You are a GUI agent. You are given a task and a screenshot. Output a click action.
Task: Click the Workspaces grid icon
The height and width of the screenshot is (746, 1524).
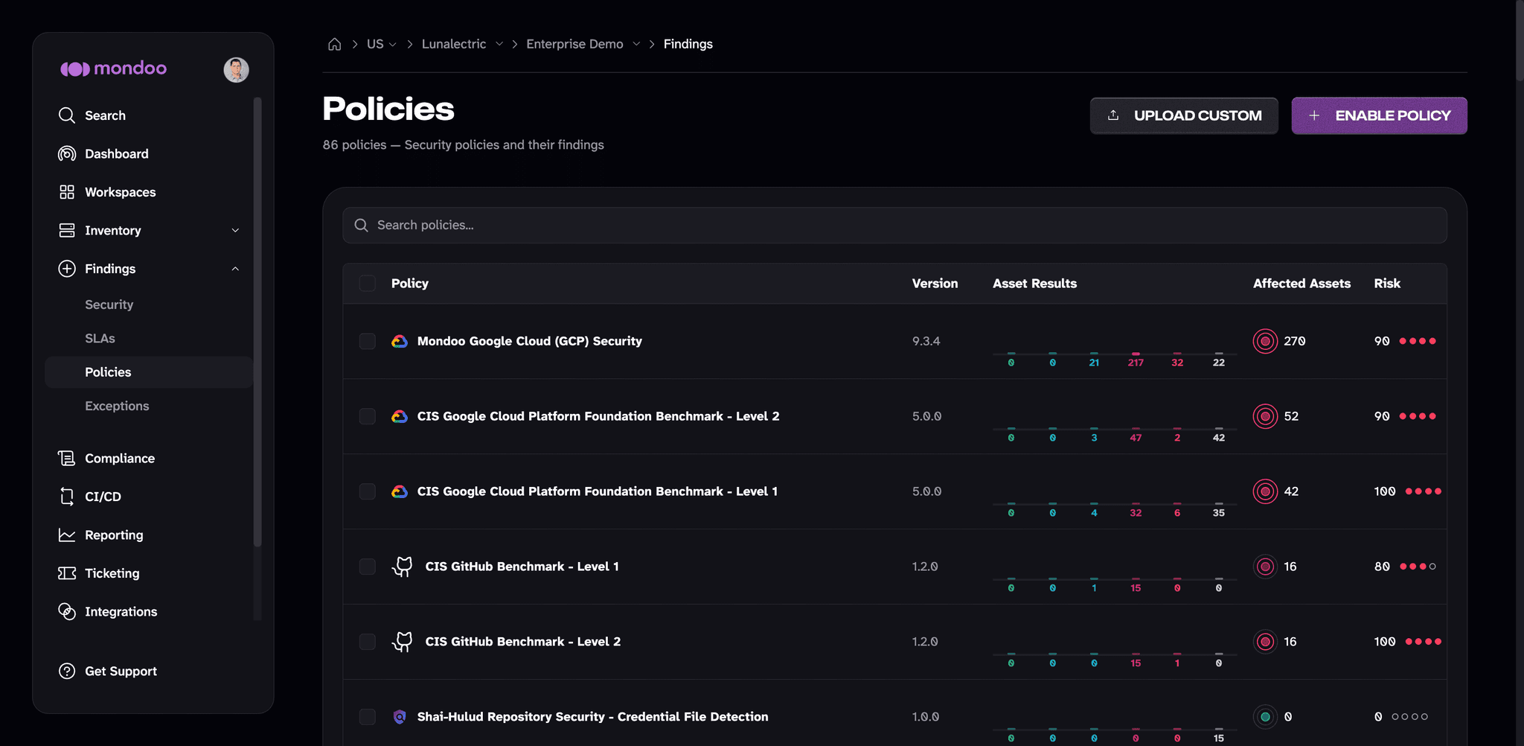tap(67, 192)
